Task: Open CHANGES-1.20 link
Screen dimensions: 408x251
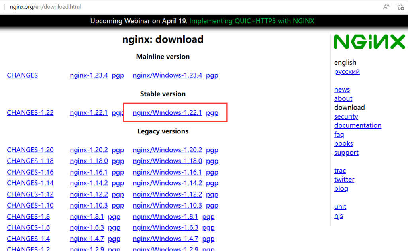Action: coord(30,150)
